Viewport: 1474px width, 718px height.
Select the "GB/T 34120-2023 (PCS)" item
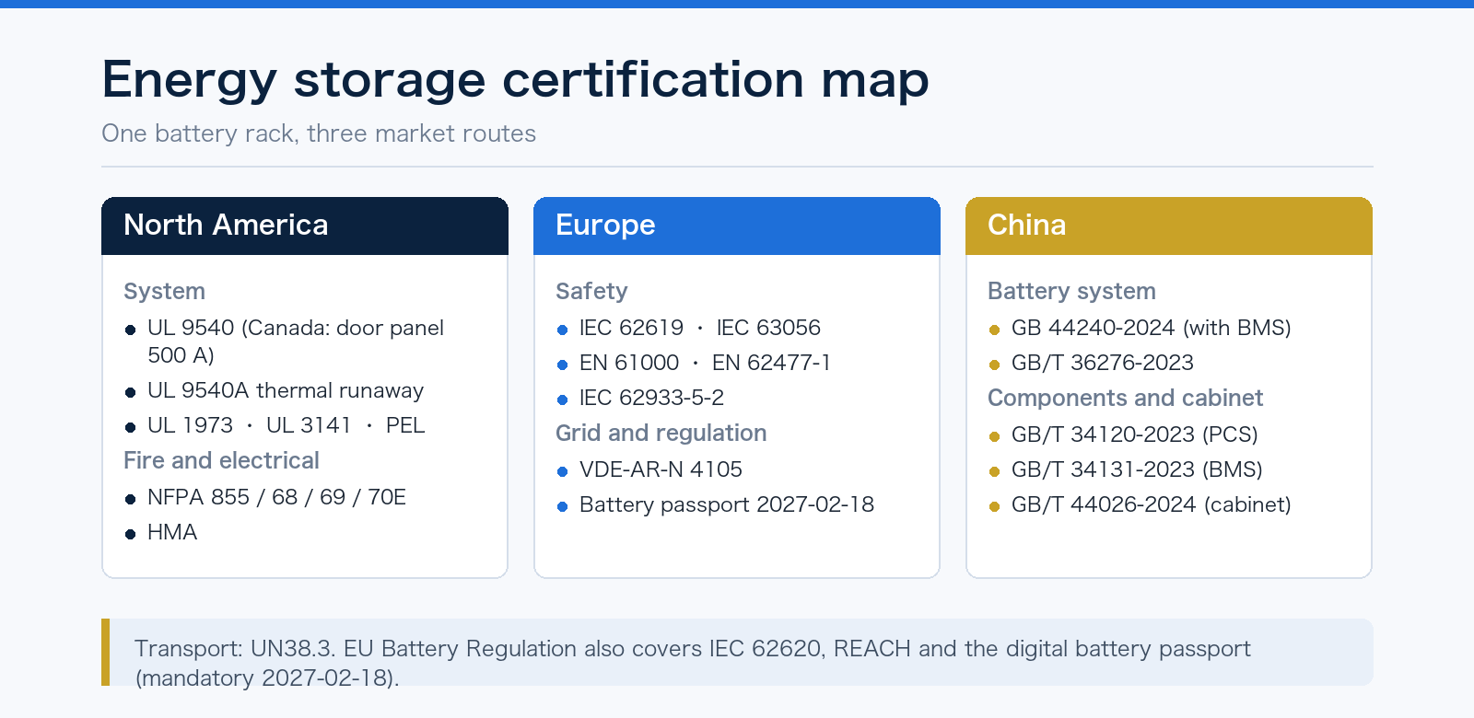point(1134,434)
